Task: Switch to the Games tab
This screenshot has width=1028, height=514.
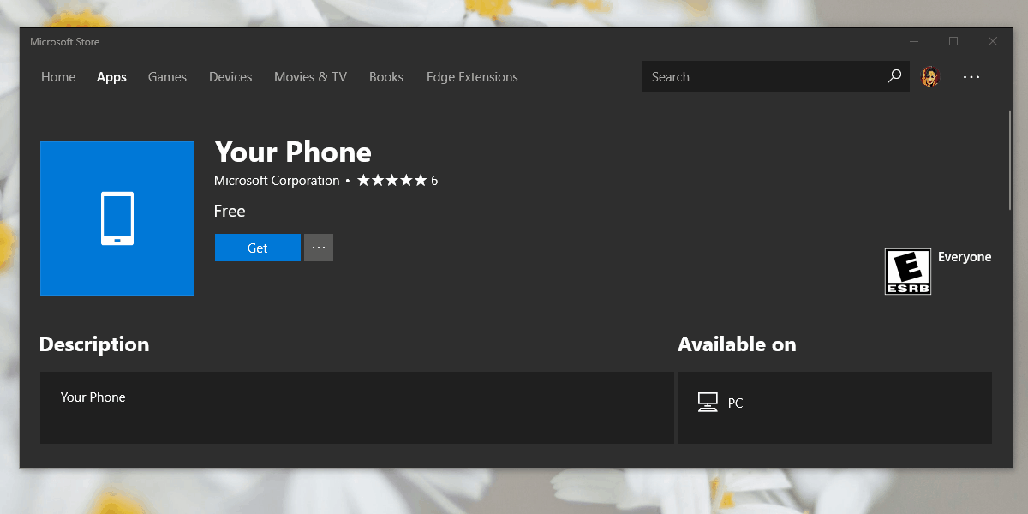Action: [167, 76]
